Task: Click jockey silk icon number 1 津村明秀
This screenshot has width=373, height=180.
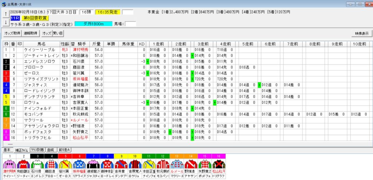Action: point(9,164)
